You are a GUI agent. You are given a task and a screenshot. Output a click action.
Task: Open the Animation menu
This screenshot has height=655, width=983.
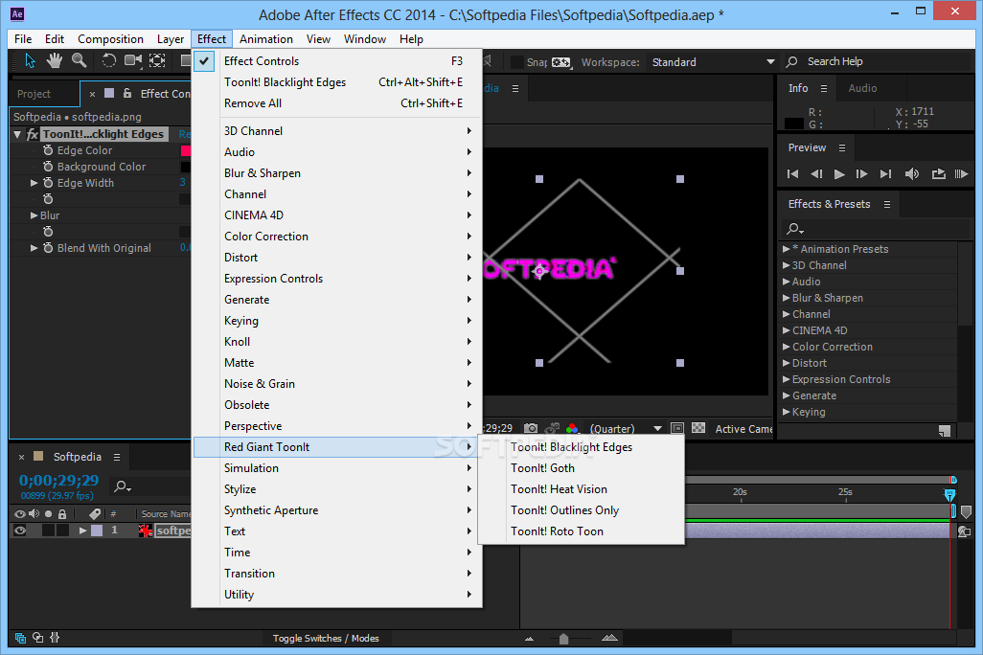point(265,39)
